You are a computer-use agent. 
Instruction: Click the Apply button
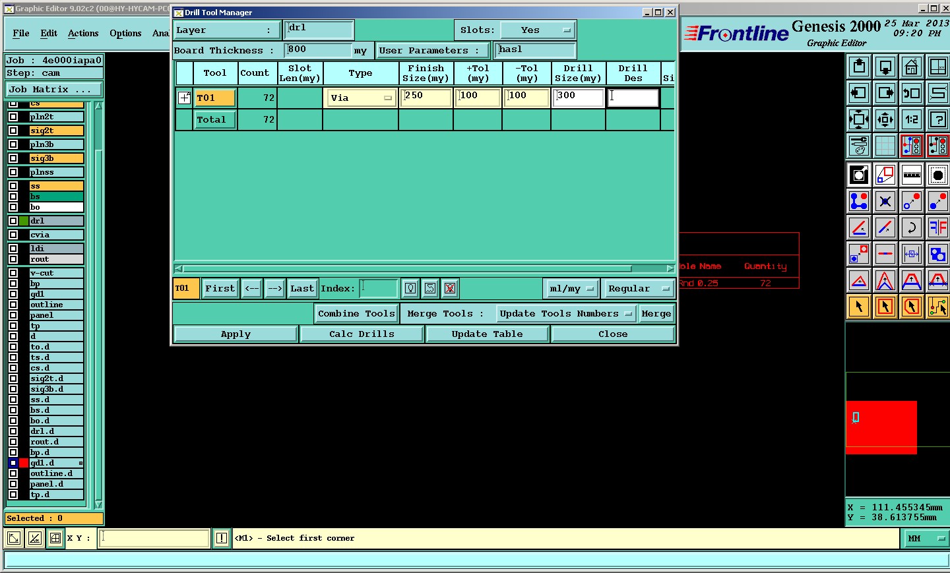236,334
